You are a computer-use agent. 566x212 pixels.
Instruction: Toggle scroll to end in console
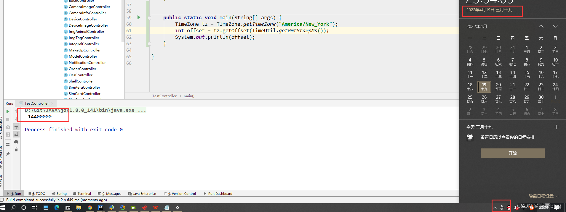pyautogui.click(x=16, y=134)
